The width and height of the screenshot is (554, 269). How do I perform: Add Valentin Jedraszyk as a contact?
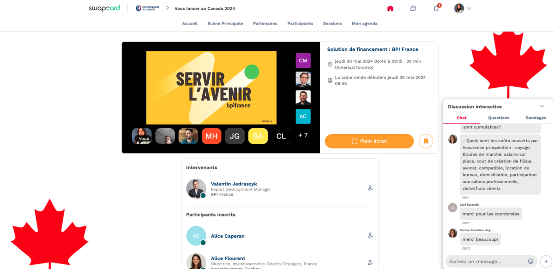[370, 188]
